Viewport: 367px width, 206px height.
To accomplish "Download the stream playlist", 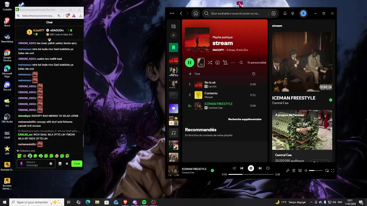I will (x=218, y=63).
